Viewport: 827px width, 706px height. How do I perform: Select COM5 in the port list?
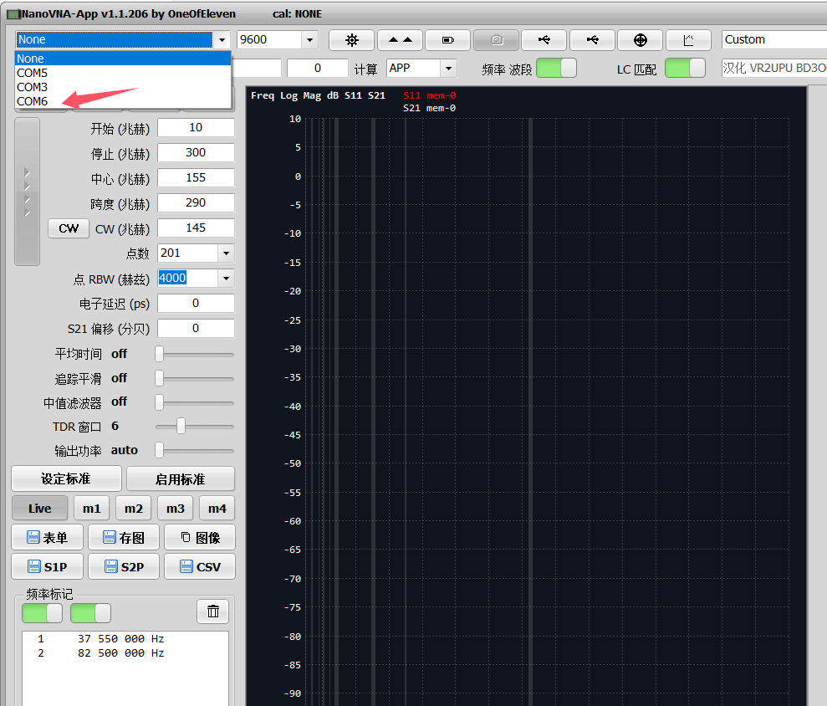123,73
